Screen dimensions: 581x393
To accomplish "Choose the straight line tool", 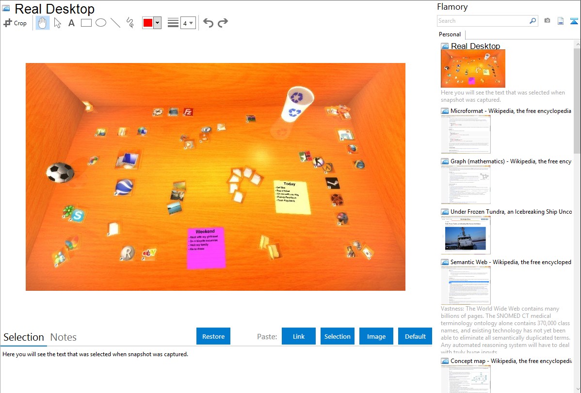I will point(115,23).
